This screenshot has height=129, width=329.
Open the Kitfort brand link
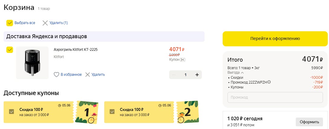(x=59, y=57)
